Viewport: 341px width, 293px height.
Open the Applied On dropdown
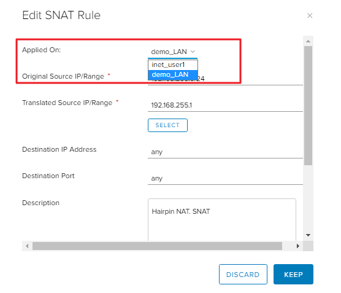173,52
